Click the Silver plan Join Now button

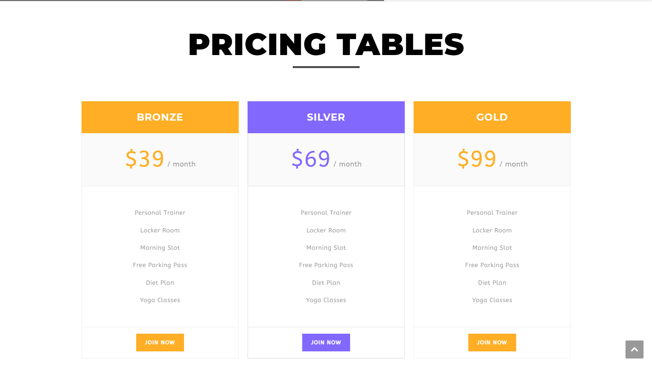tap(326, 343)
